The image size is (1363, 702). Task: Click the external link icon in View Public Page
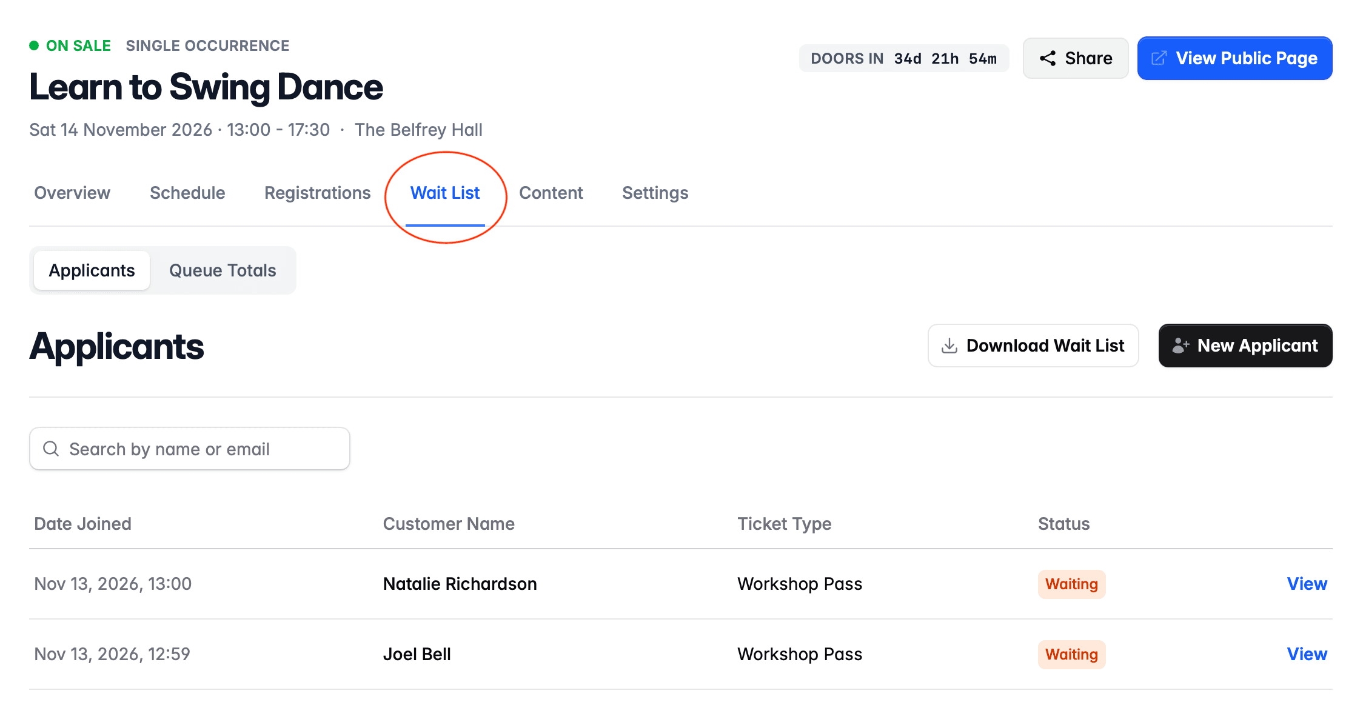(x=1159, y=58)
